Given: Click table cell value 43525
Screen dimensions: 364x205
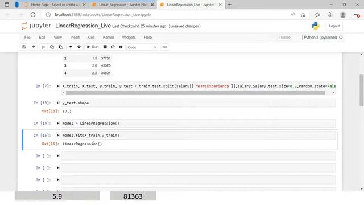Looking at the screenshot, I should [x=106, y=66].
